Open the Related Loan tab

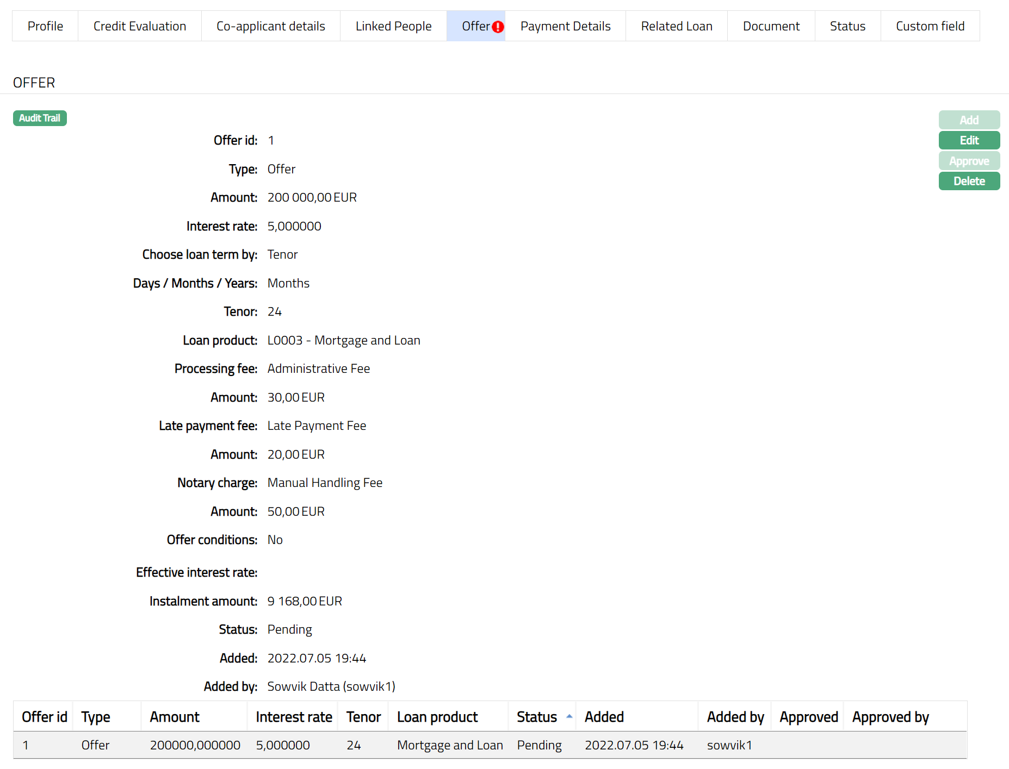click(x=676, y=26)
